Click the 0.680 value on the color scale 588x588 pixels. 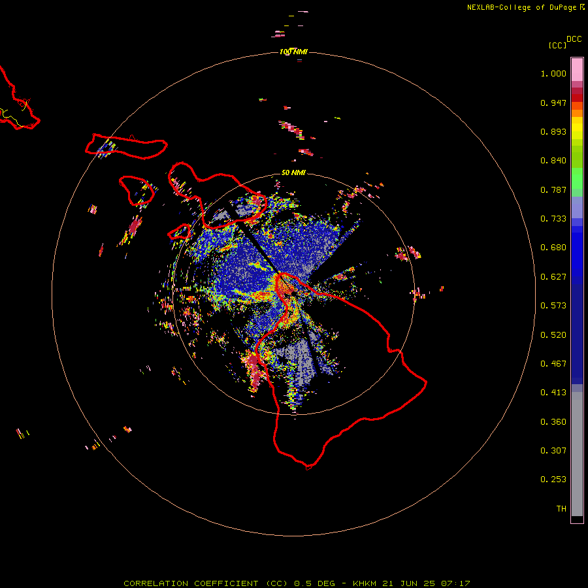pos(553,248)
